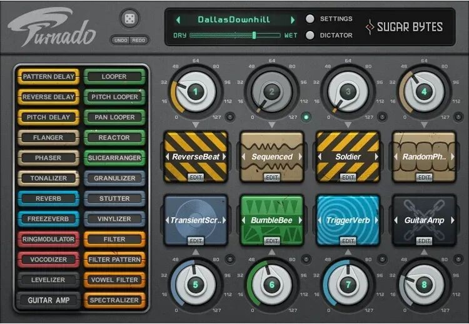Select previous preset with left arrow by DallasDownhill

(x=178, y=20)
